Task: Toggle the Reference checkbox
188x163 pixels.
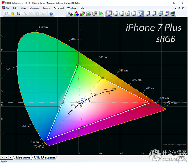Action: (x=174, y=157)
